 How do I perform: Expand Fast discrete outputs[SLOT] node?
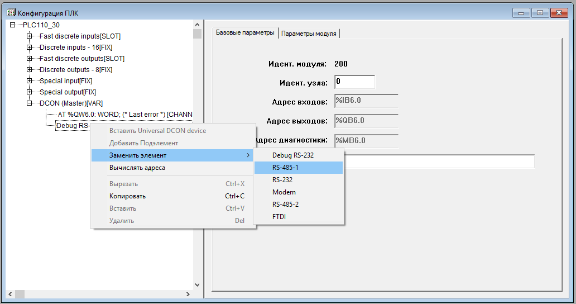tap(30, 59)
